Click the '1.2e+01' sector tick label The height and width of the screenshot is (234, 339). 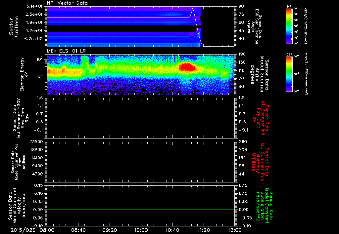click(35, 31)
